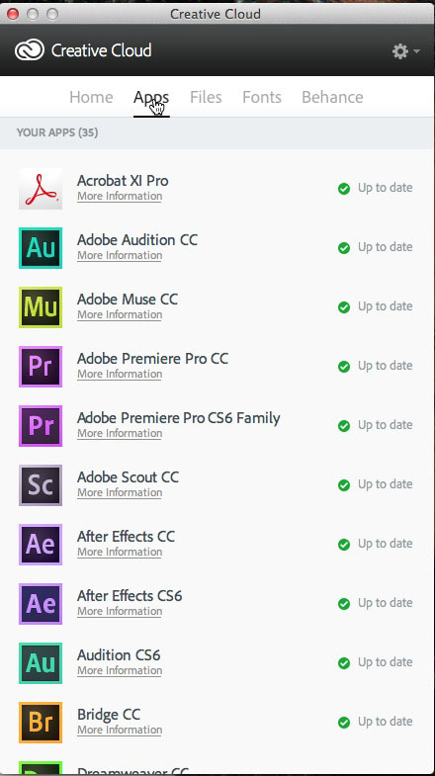Screen dimensions: 435x776
Task: Click Up to date status for Bridge CC
Action: 385,722
